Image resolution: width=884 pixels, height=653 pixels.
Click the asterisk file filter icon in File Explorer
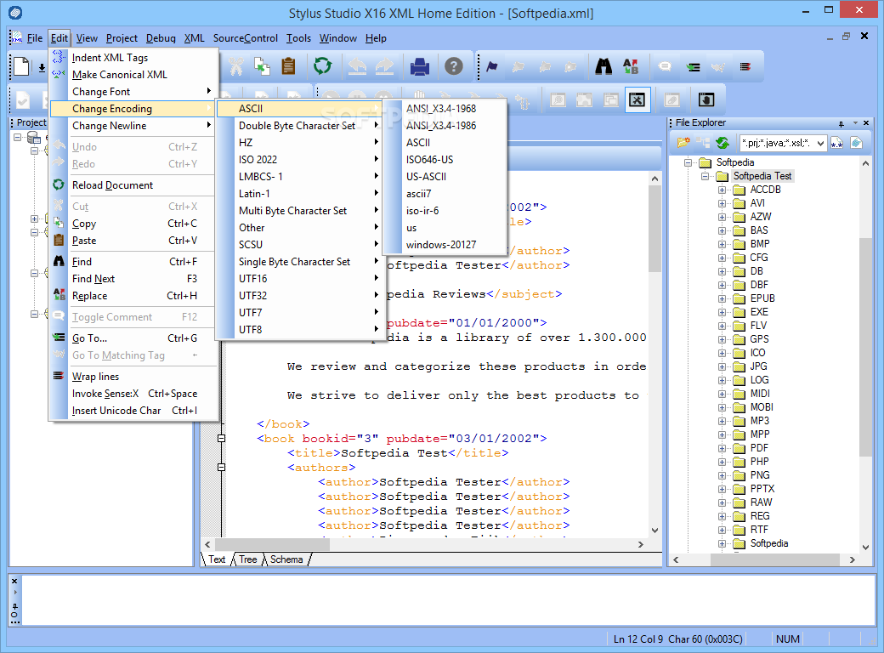coord(836,143)
